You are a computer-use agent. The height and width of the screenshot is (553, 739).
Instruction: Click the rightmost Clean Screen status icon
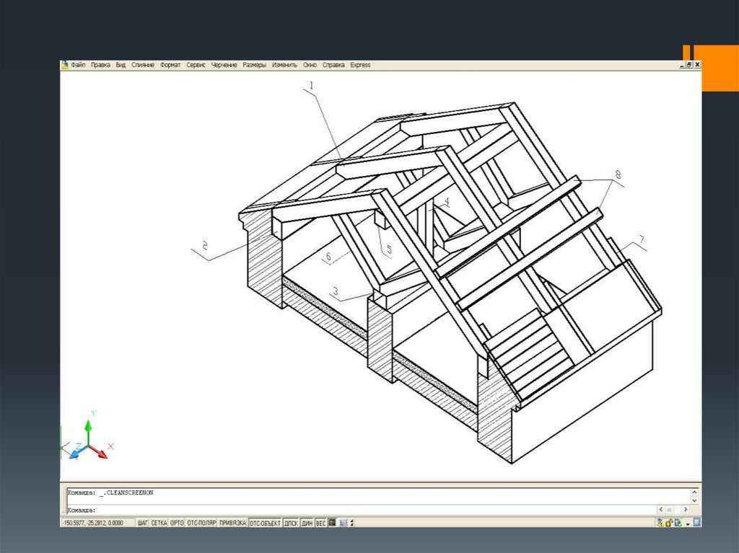[x=696, y=522]
